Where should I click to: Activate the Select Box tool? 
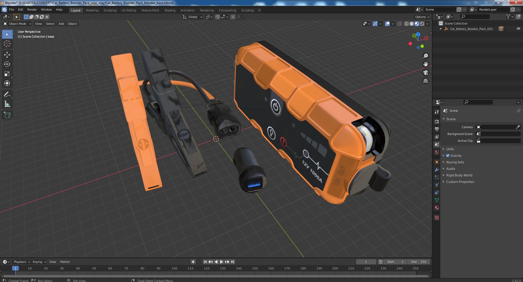(x=7, y=34)
